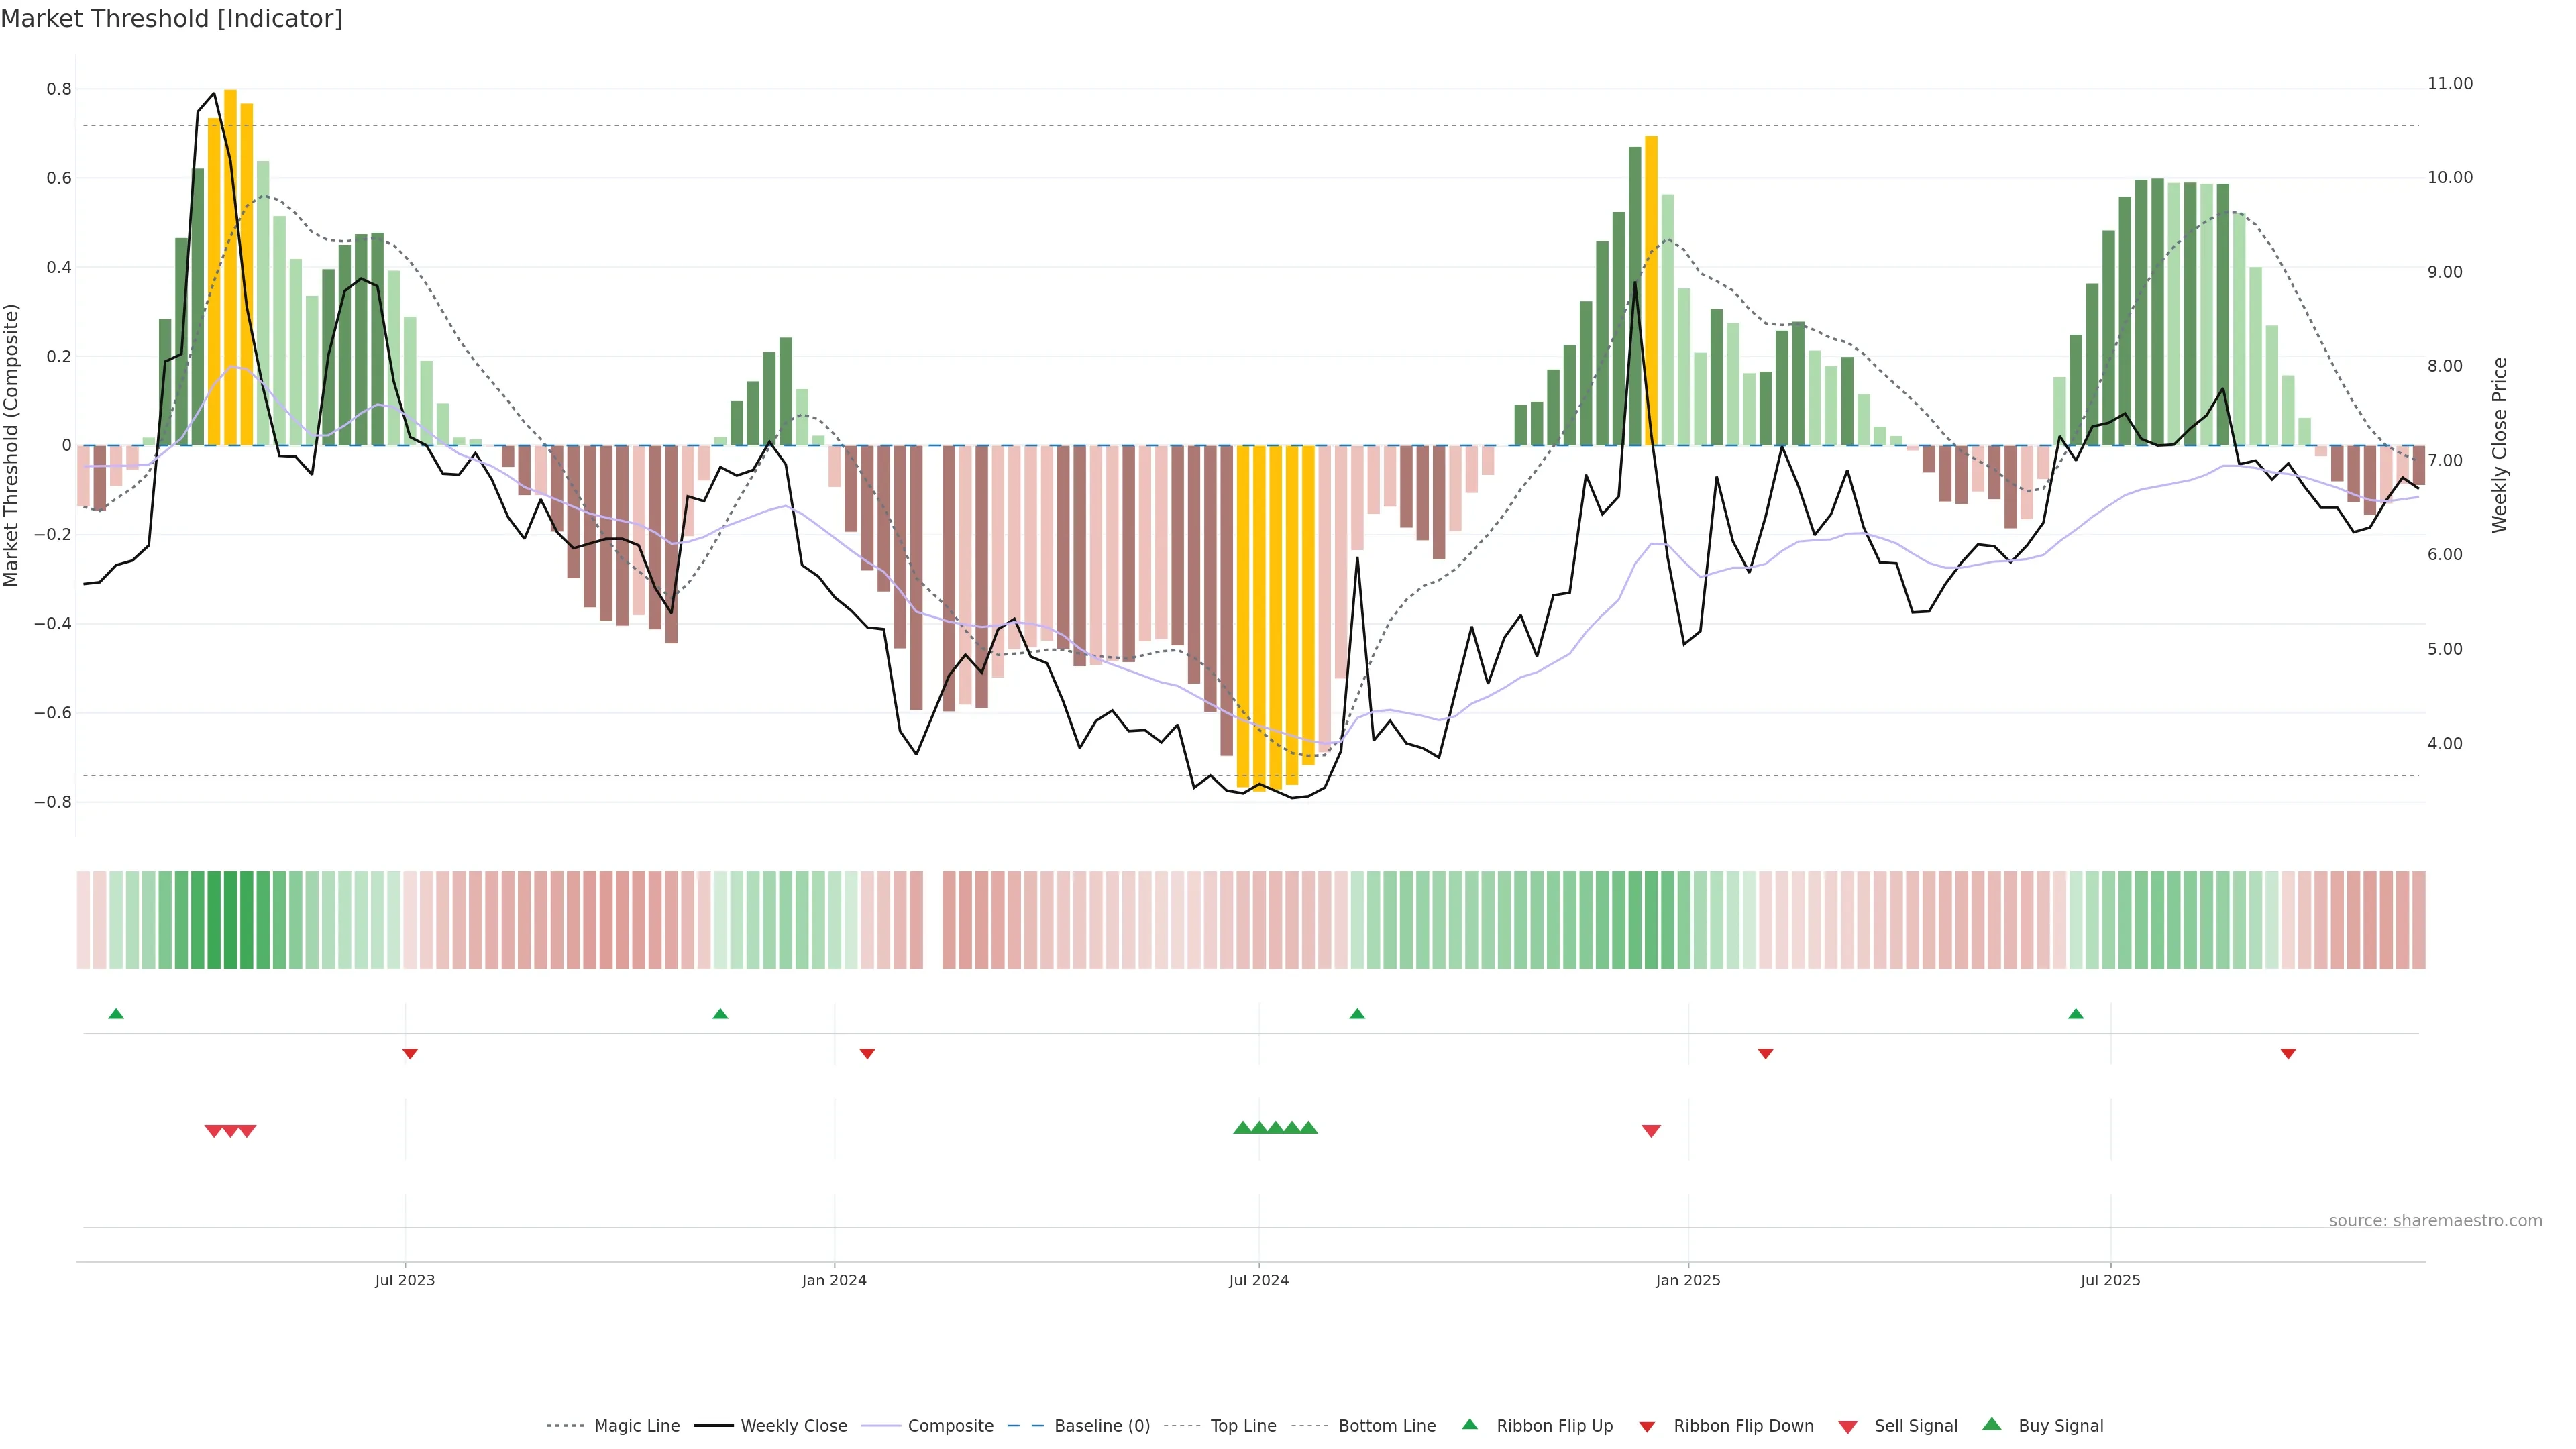
Task: Click the Ribbon Flip Up marker before Jul 2025
Action: coord(2075,1014)
